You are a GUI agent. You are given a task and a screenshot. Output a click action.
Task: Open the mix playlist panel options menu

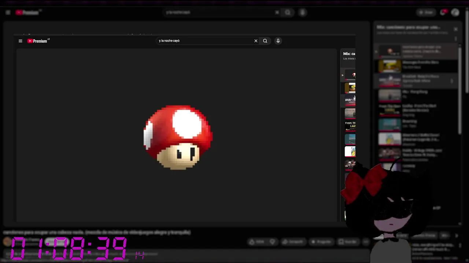(455, 38)
